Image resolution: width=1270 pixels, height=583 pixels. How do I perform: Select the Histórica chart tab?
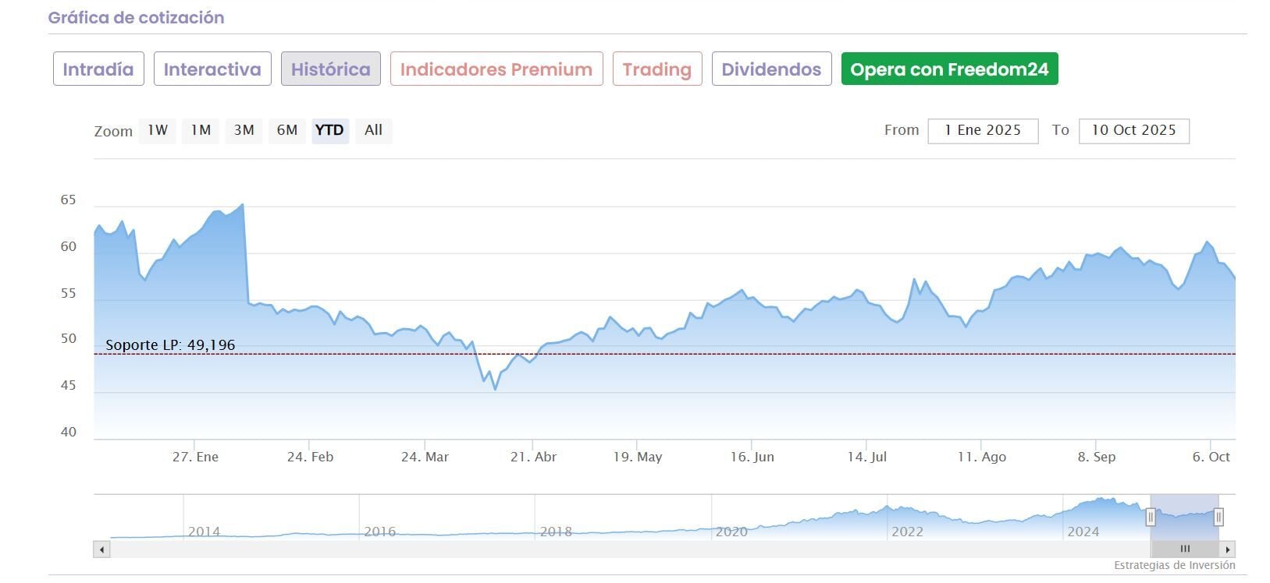coord(330,69)
